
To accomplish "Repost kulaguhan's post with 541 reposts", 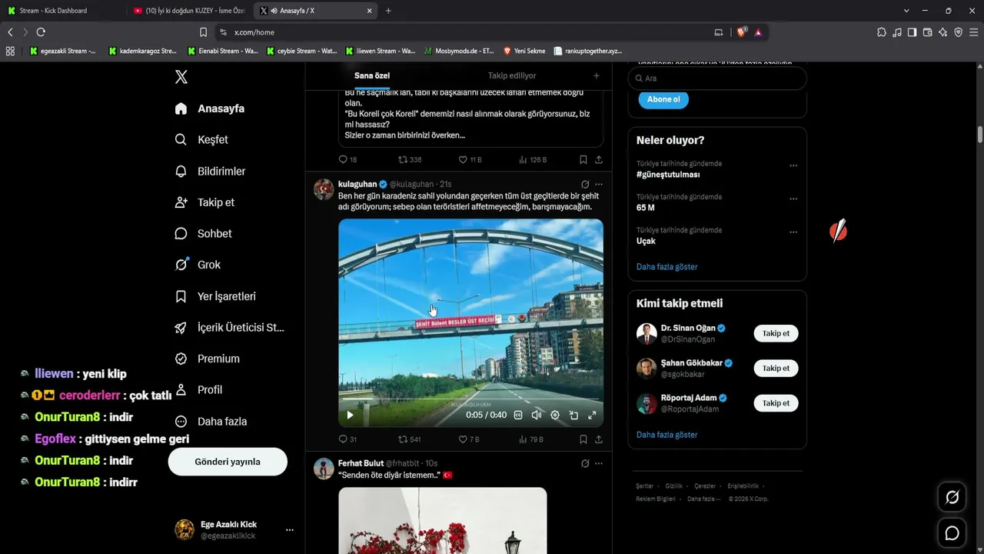I will pyautogui.click(x=409, y=439).
